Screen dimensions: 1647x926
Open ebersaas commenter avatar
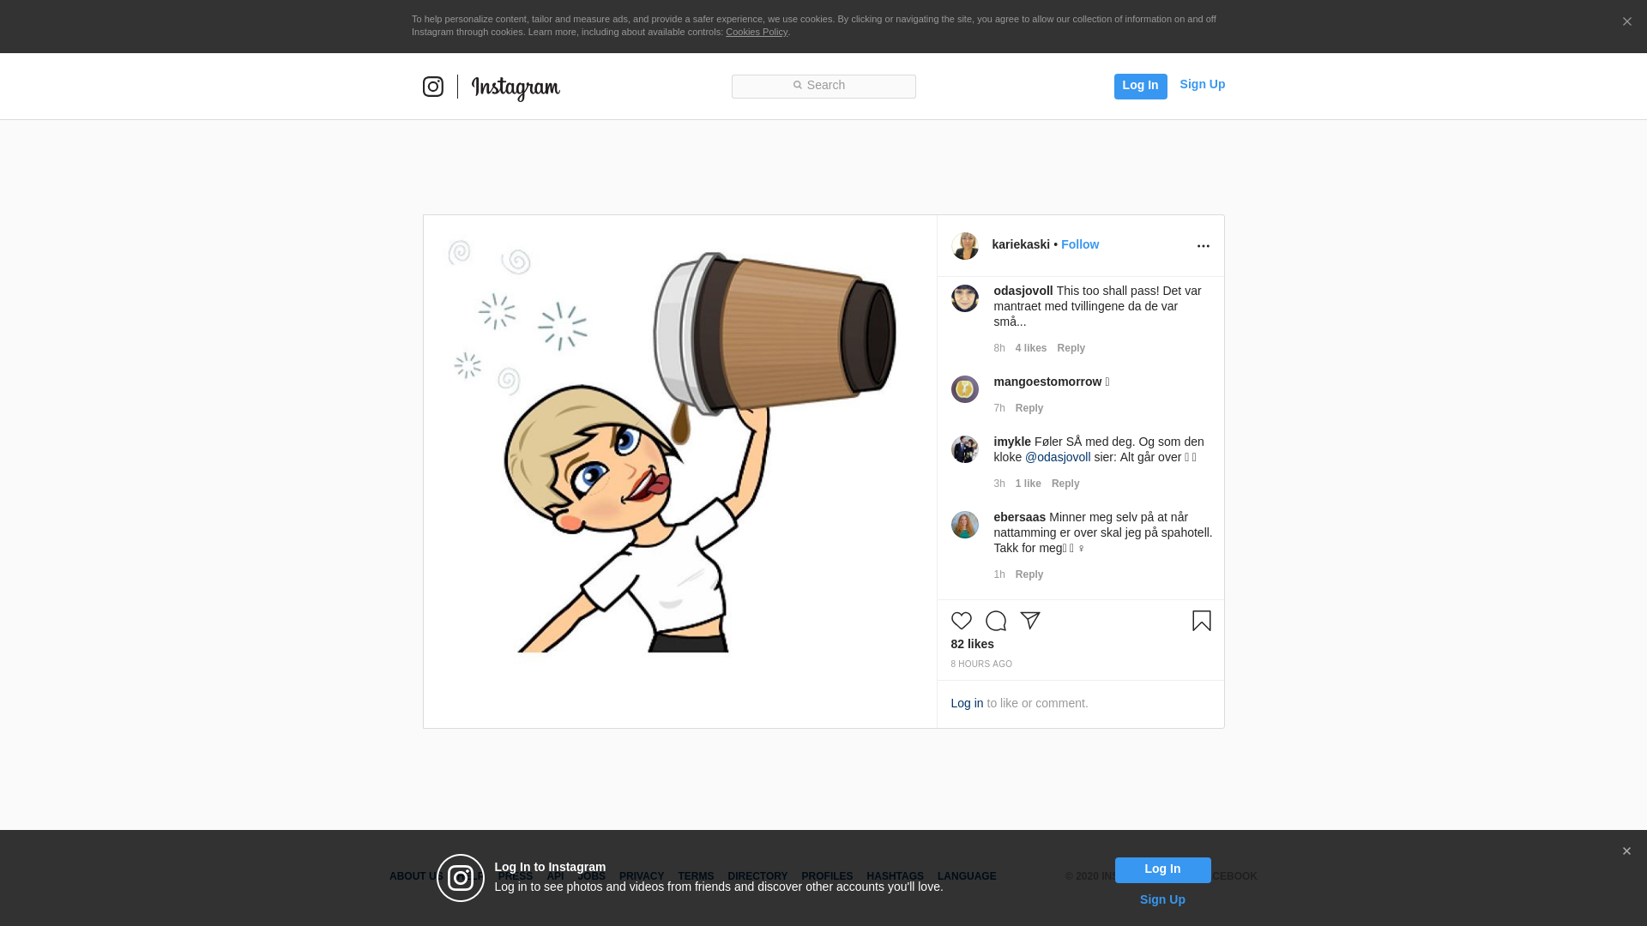coord(964,525)
